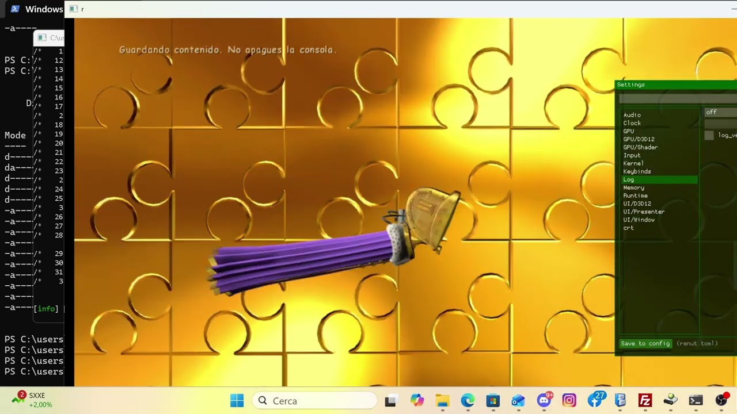The width and height of the screenshot is (737, 414).
Task: Click the Settings panel search field
Action: pyautogui.click(x=678, y=99)
